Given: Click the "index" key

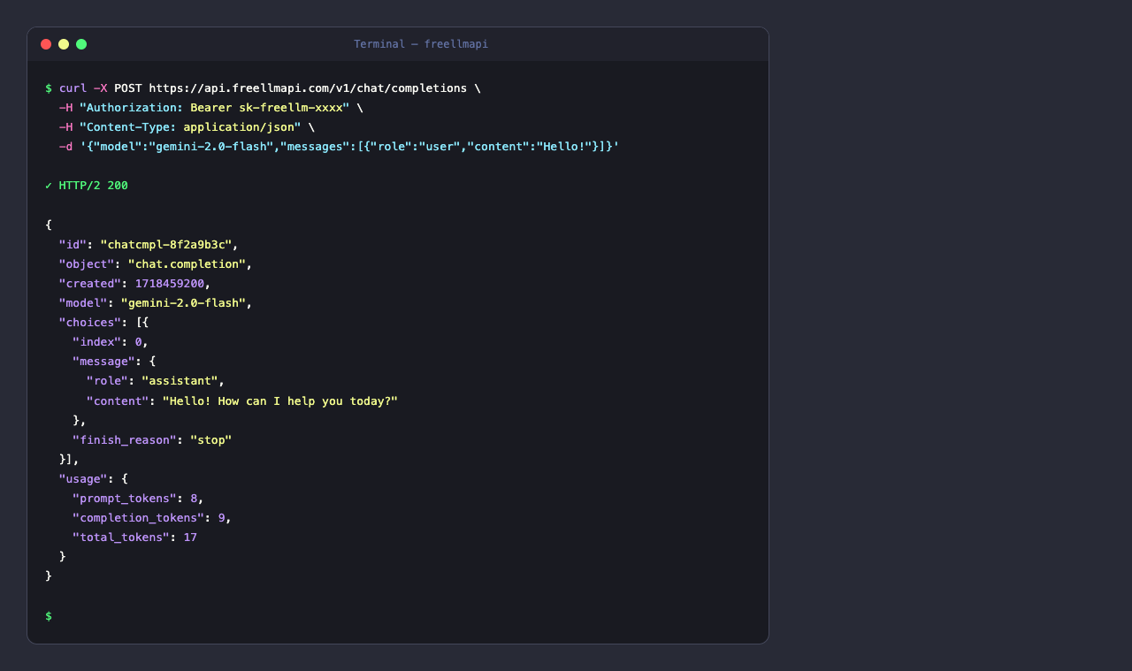Looking at the screenshot, I should (x=97, y=342).
